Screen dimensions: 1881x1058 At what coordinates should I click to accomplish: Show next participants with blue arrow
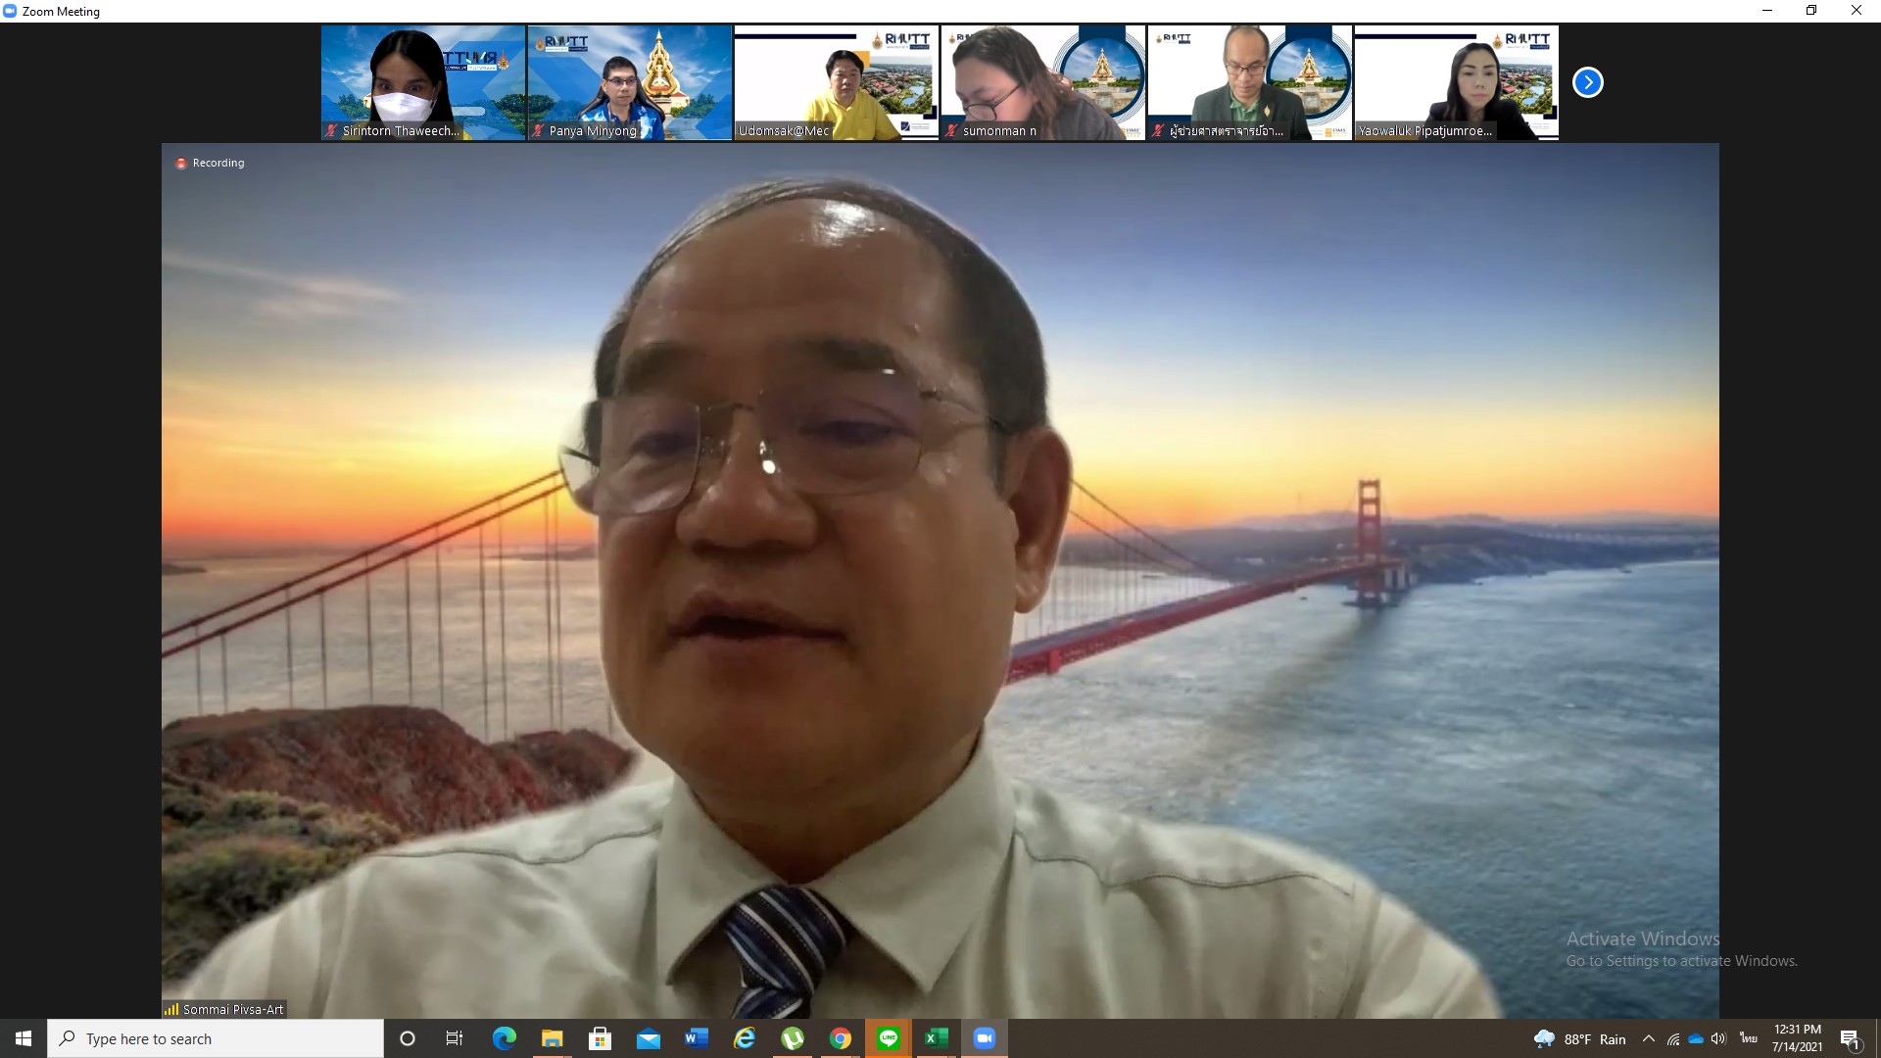pyautogui.click(x=1587, y=83)
